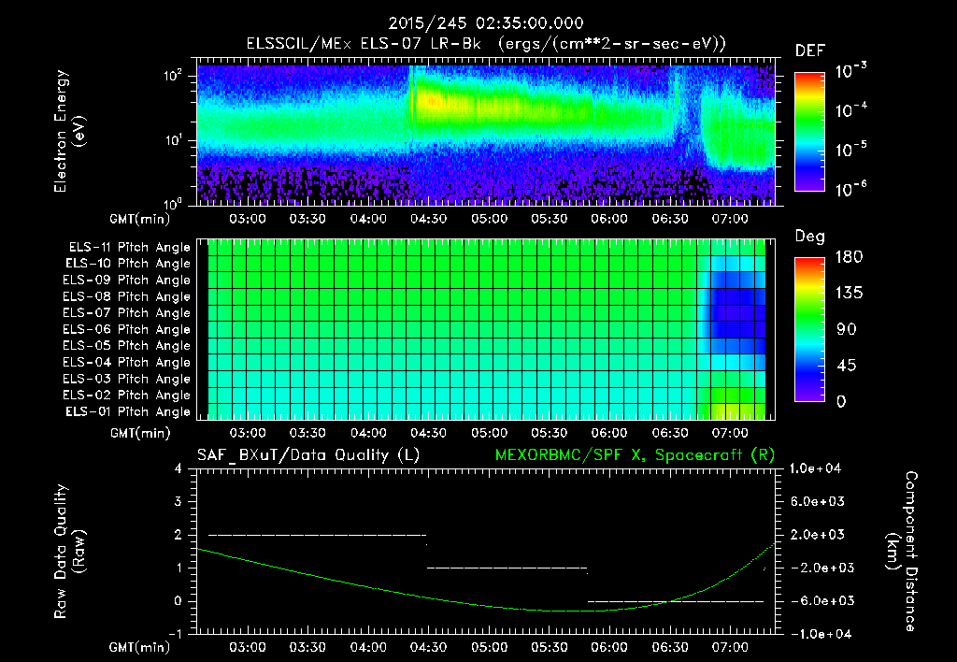Click the ELS-11 Pitch Angle row label
This screenshot has width=957, height=662.
tap(129, 248)
